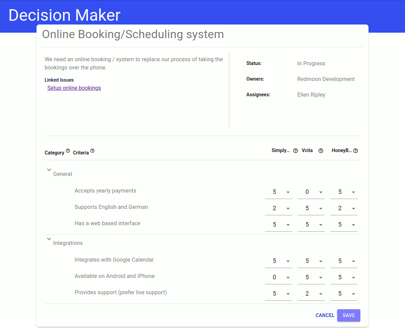The height and width of the screenshot is (331, 405).
Task: Click the Provides support (prefer live support) criterion
Action: (x=121, y=292)
